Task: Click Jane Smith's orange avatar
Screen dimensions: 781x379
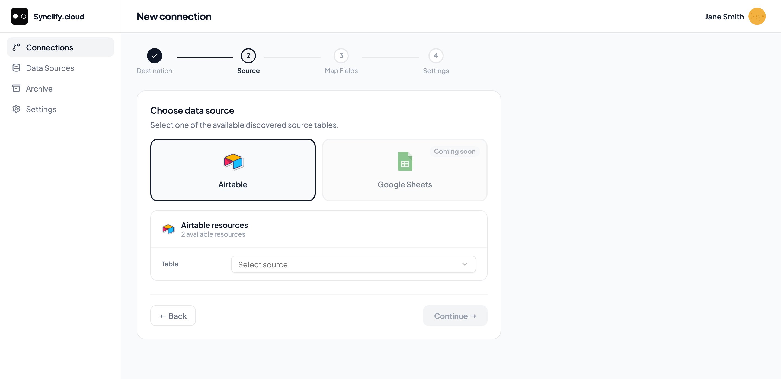Action: tap(757, 16)
